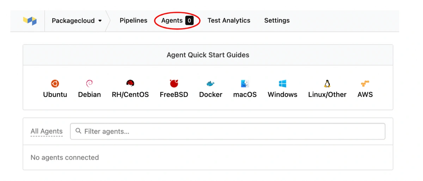Open the Buildkite logo home icon
423x181 pixels.
[x=30, y=20]
